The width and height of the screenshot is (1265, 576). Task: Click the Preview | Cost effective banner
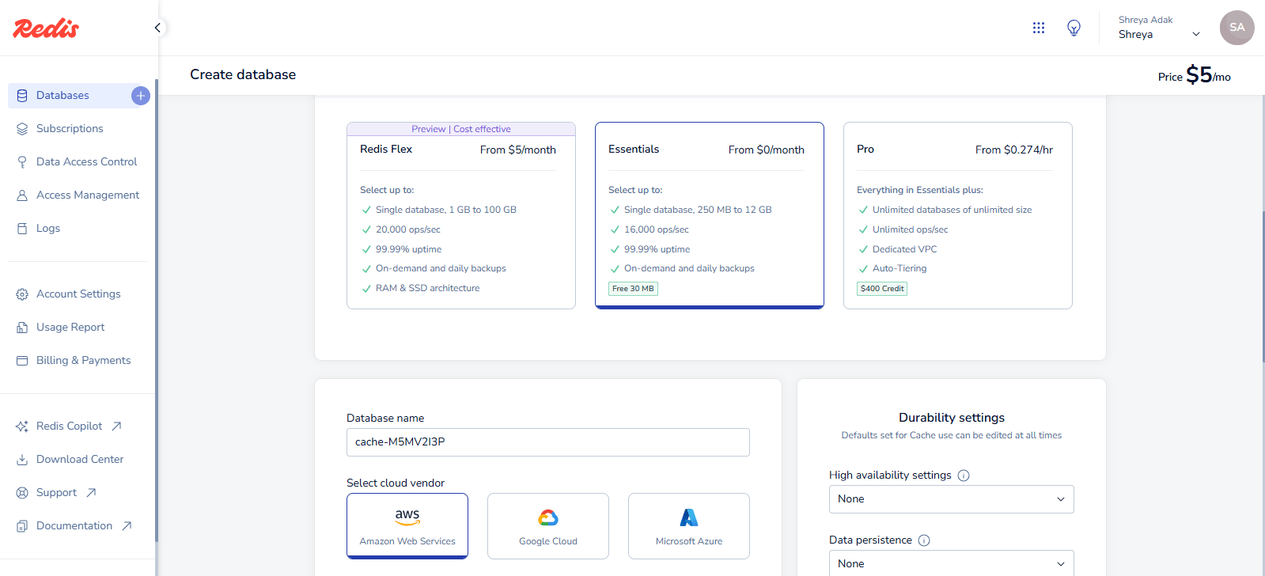pyautogui.click(x=461, y=129)
